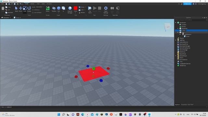The width and height of the screenshot is (208, 117).
Task: Expand the Lighting tree node
Action: [x=176, y=40]
